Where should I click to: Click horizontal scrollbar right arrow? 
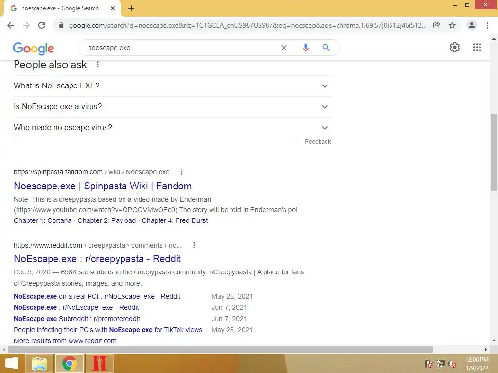click(486, 350)
